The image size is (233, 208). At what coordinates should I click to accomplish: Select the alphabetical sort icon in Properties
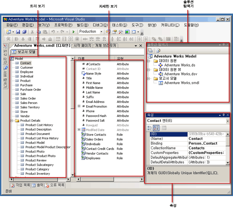click(156, 128)
